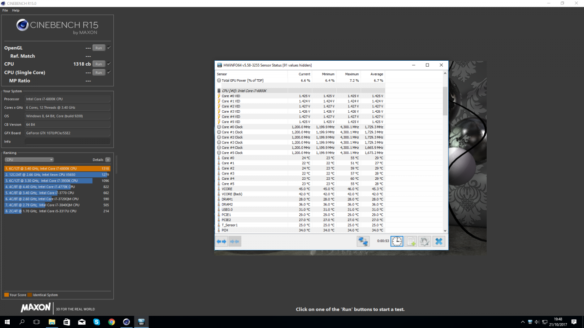Open taskbar search magnifier
Screen dimensions: 584x328
[x=22, y=322]
